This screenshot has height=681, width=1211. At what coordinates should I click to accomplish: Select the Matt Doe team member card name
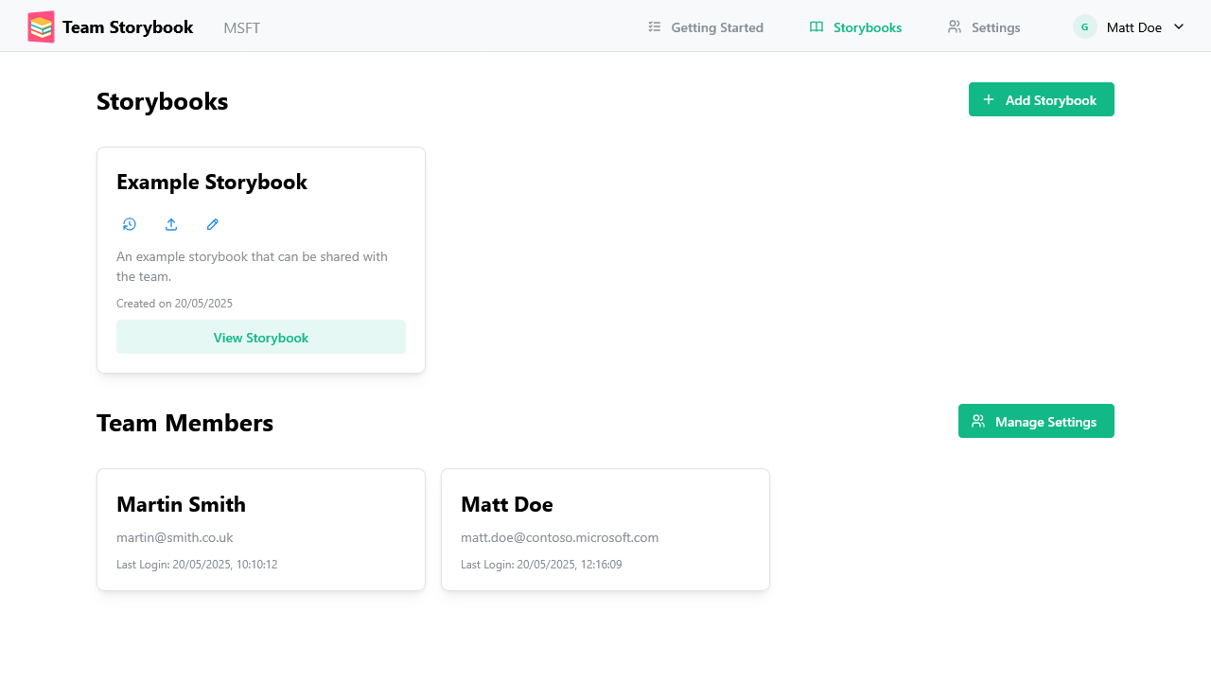click(507, 504)
